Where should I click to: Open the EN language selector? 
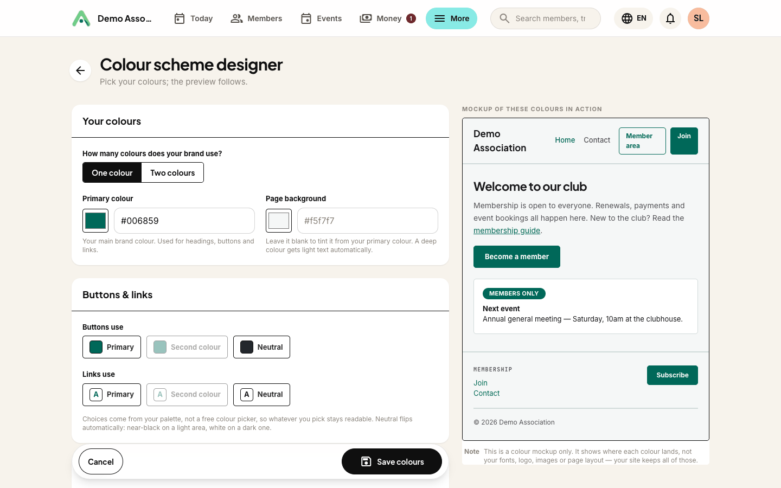[633, 18]
